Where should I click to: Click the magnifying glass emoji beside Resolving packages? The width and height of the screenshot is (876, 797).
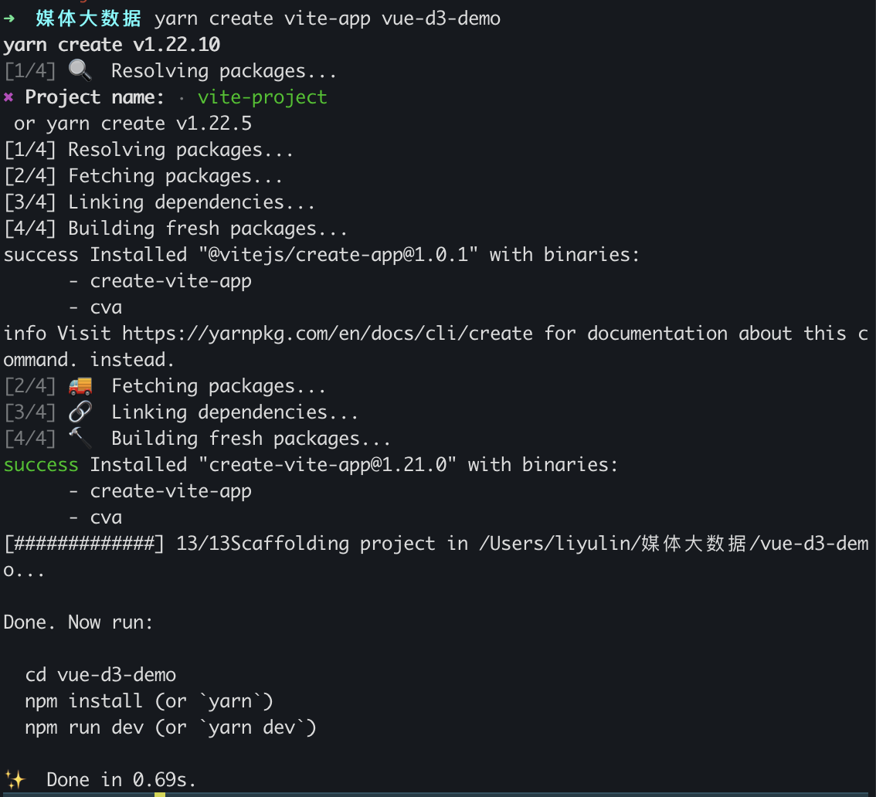(x=80, y=71)
